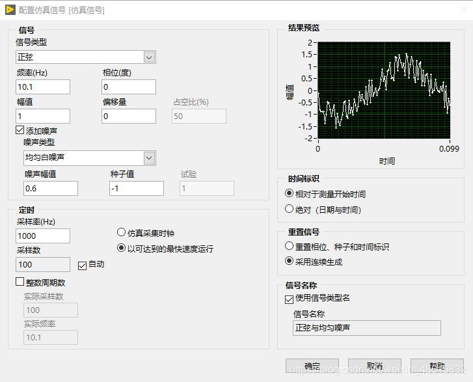Click the 偏移量 input field
The height and width of the screenshot is (382, 473).
coord(129,116)
